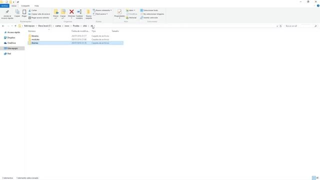Click the www breadcrumb segment

tap(66, 26)
